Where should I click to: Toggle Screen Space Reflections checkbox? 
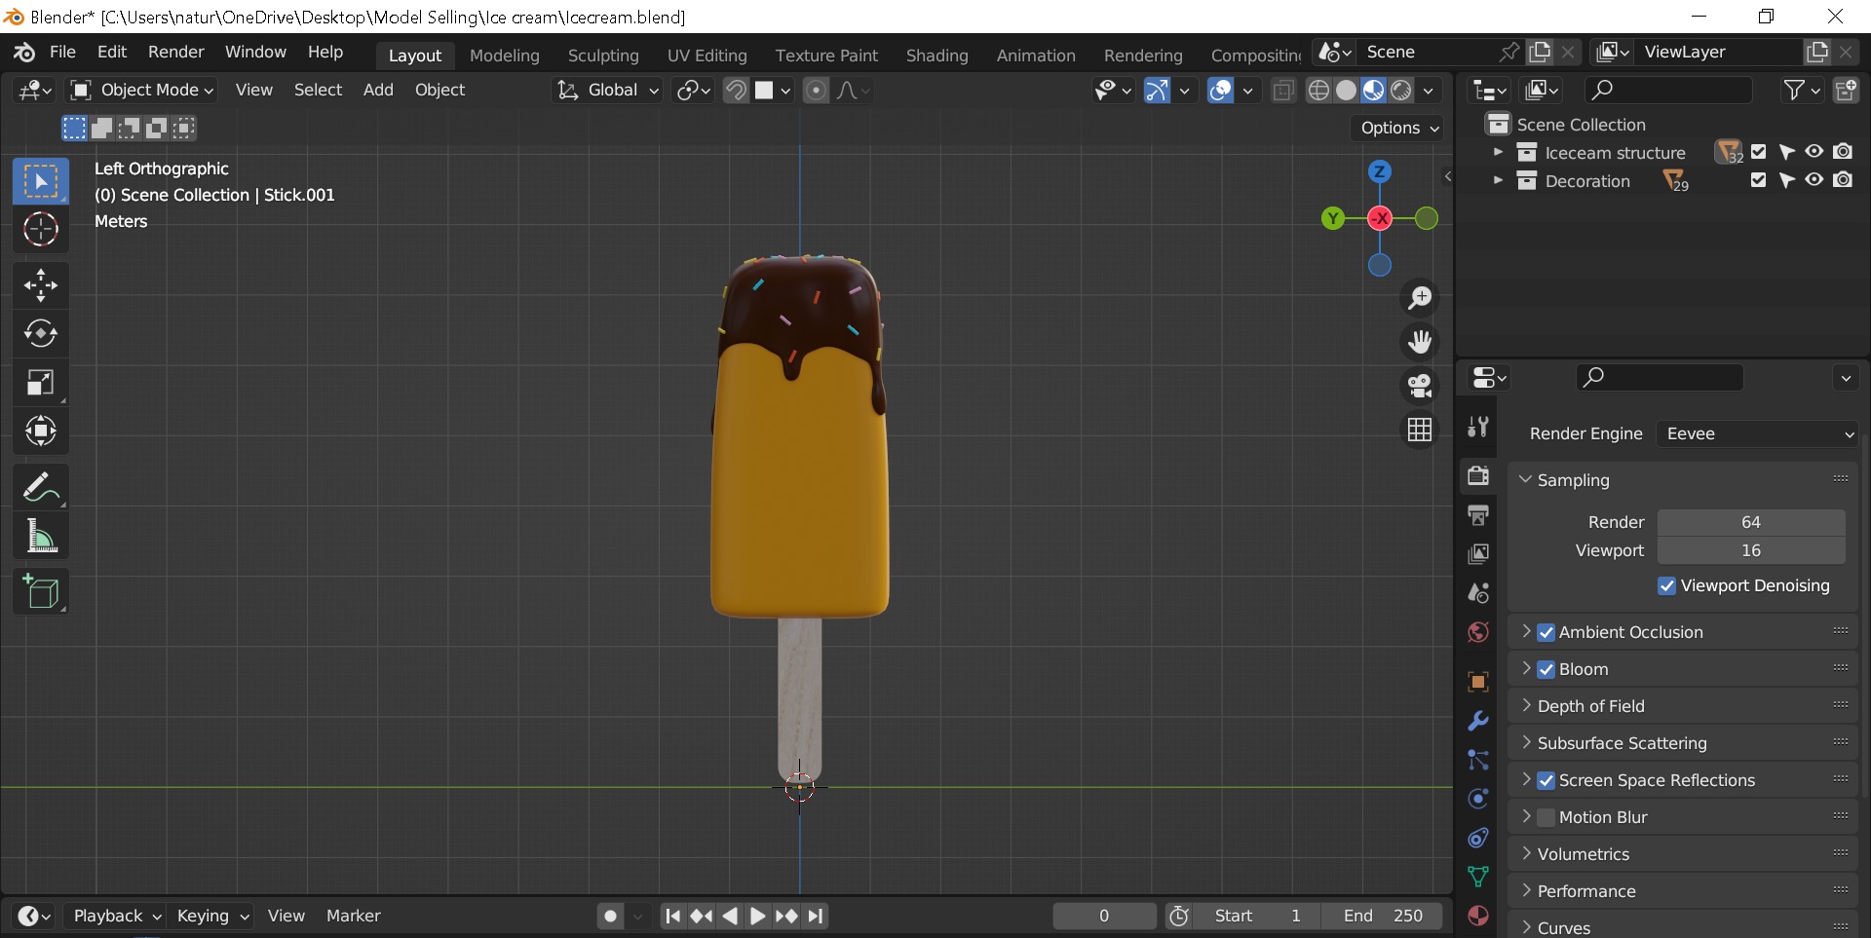pos(1546,780)
